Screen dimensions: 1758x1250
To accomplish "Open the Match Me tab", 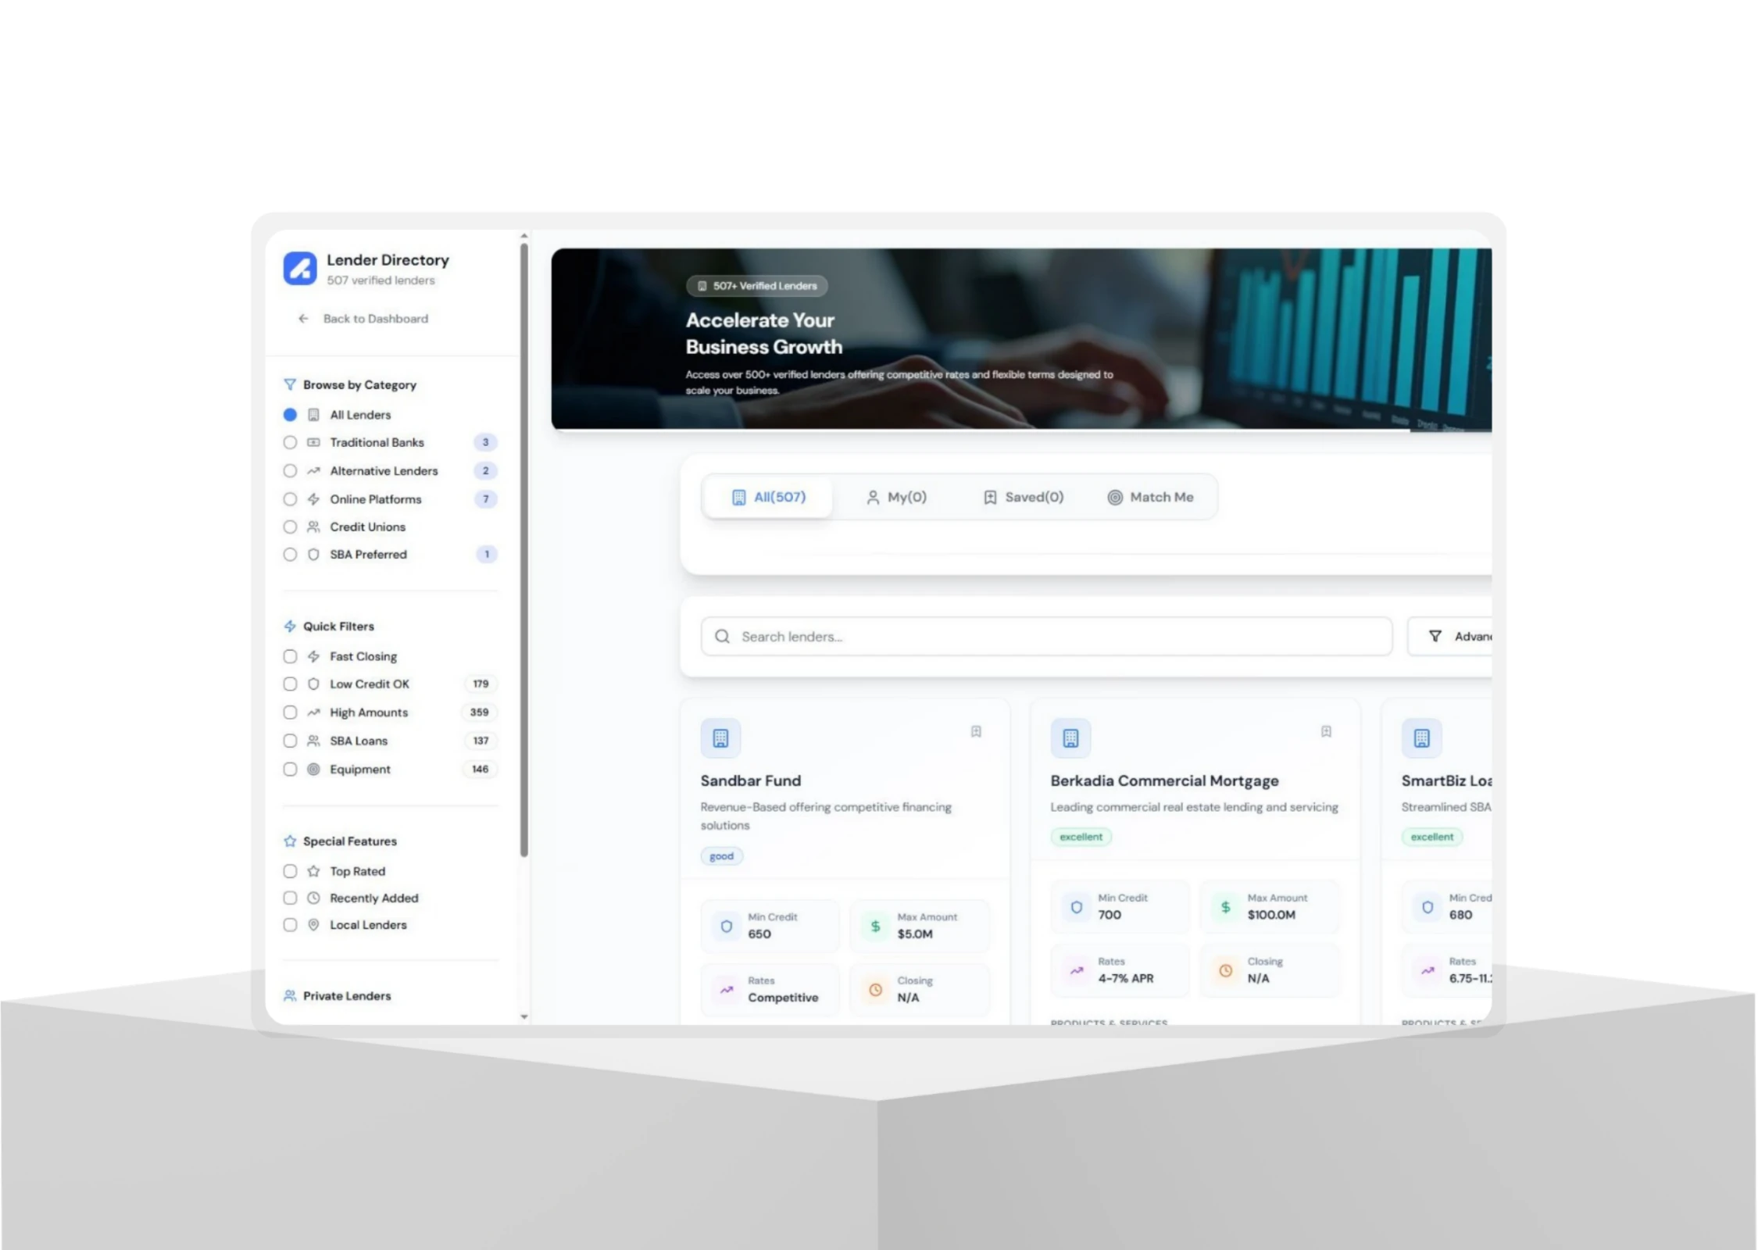I will point(1150,497).
